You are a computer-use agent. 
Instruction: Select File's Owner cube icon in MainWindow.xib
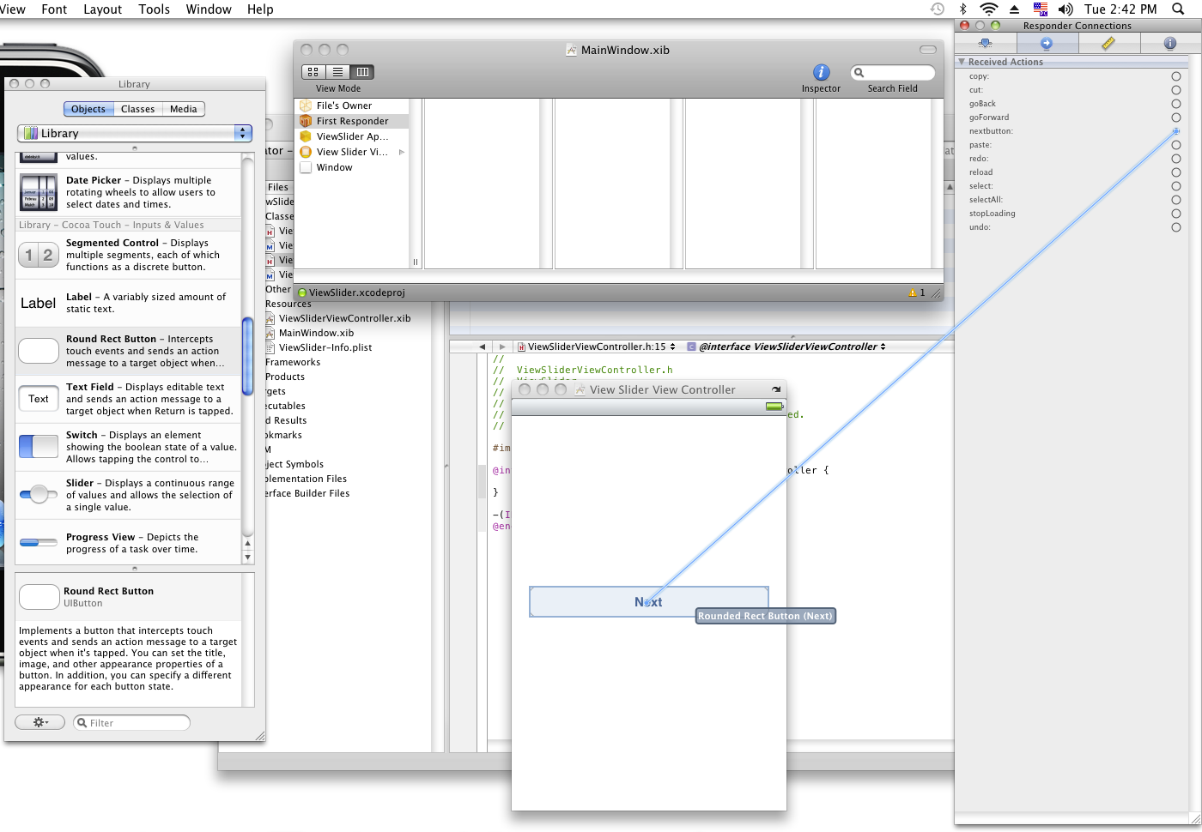[306, 106]
